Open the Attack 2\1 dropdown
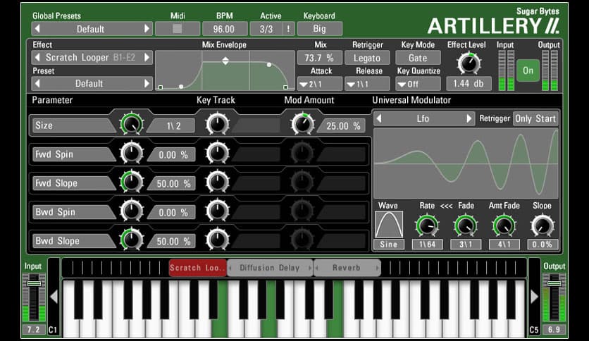589x341 pixels. click(319, 84)
